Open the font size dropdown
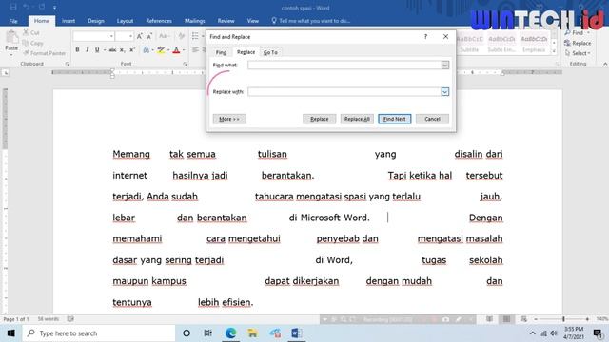 130,36
